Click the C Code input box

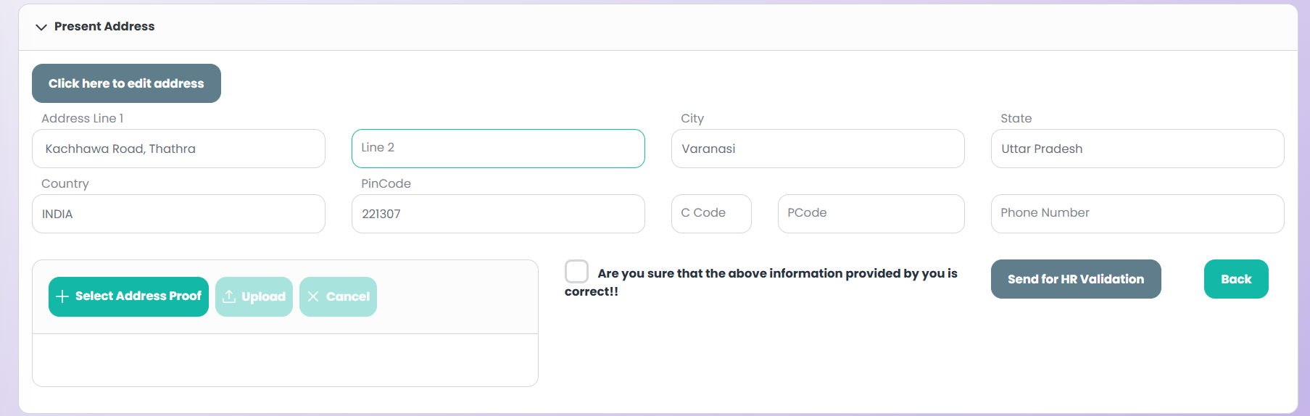click(711, 214)
